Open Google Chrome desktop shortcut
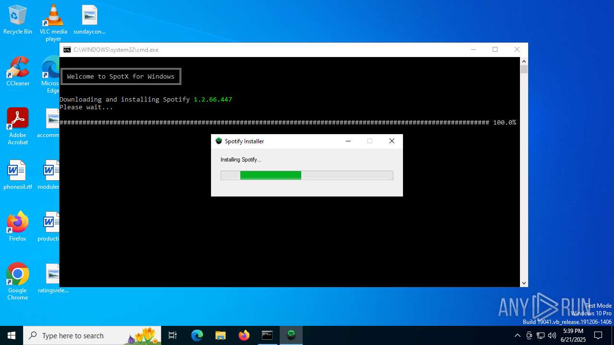The image size is (614, 345). pos(18,282)
